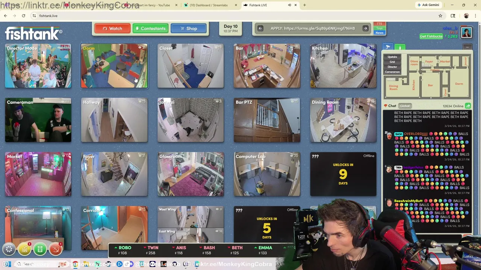Viewport: 481px width, 270px height.
Task: Open the Foyer camera feed
Action: pyautogui.click(x=114, y=174)
